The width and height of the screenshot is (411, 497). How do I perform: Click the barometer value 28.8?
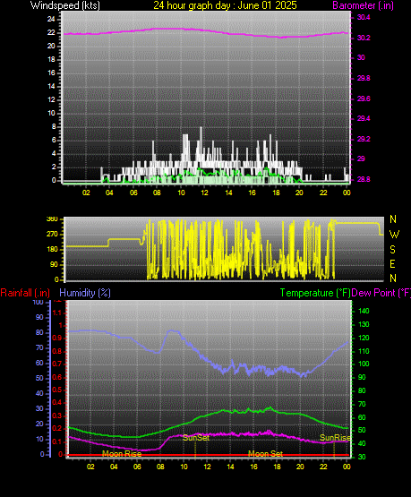coord(364,179)
